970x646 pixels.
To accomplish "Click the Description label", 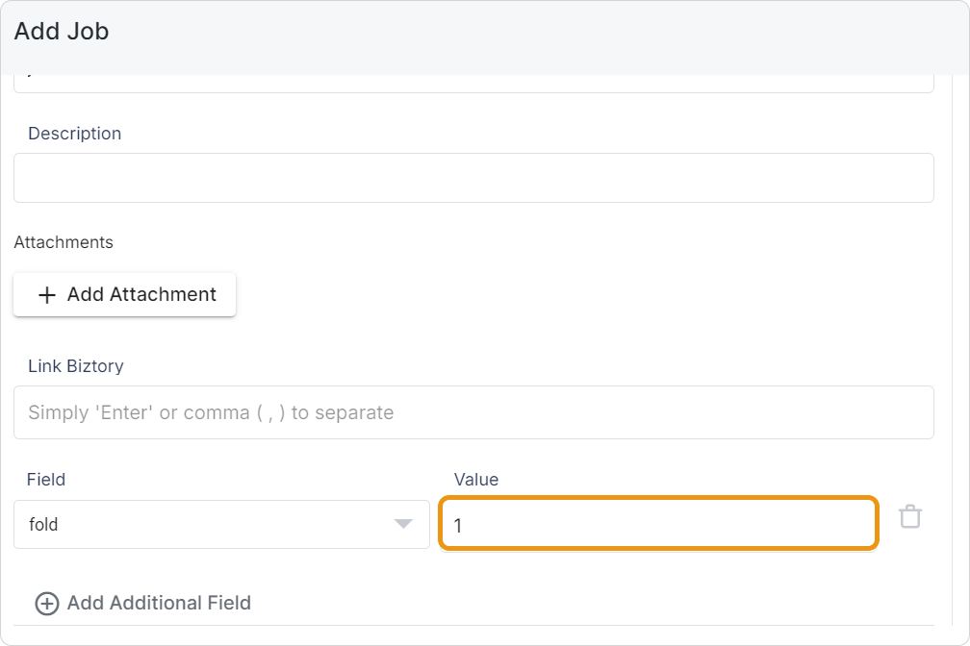I will [x=75, y=134].
